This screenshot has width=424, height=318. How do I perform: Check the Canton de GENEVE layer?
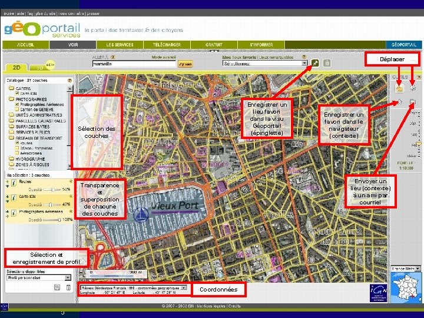point(17,110)
